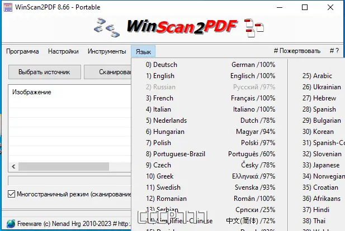Select 10) Greek language
This screenshot has width=345, height=231.
(210, 176)
